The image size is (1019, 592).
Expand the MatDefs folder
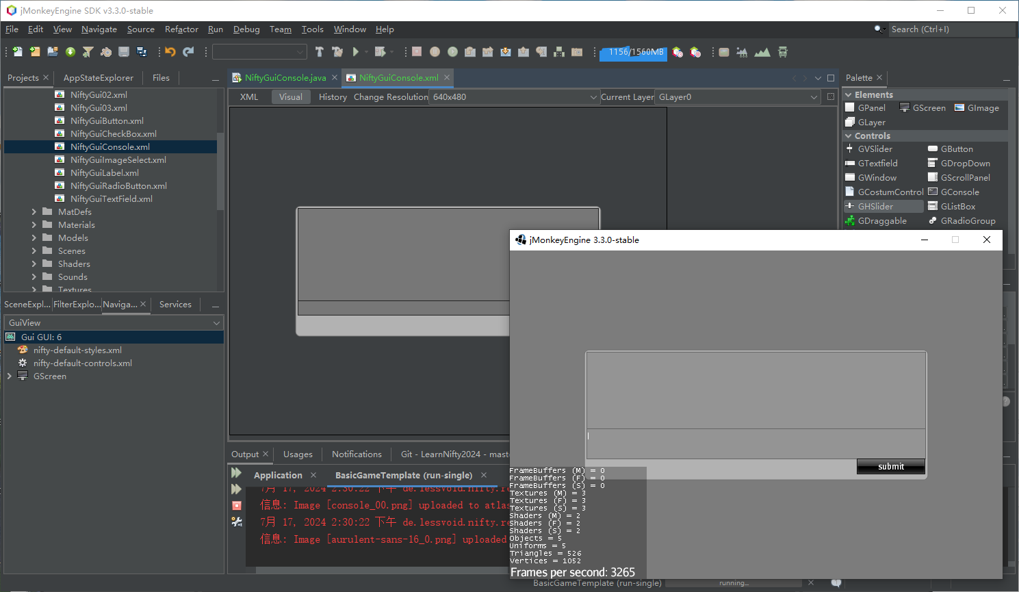click(34, 212)
